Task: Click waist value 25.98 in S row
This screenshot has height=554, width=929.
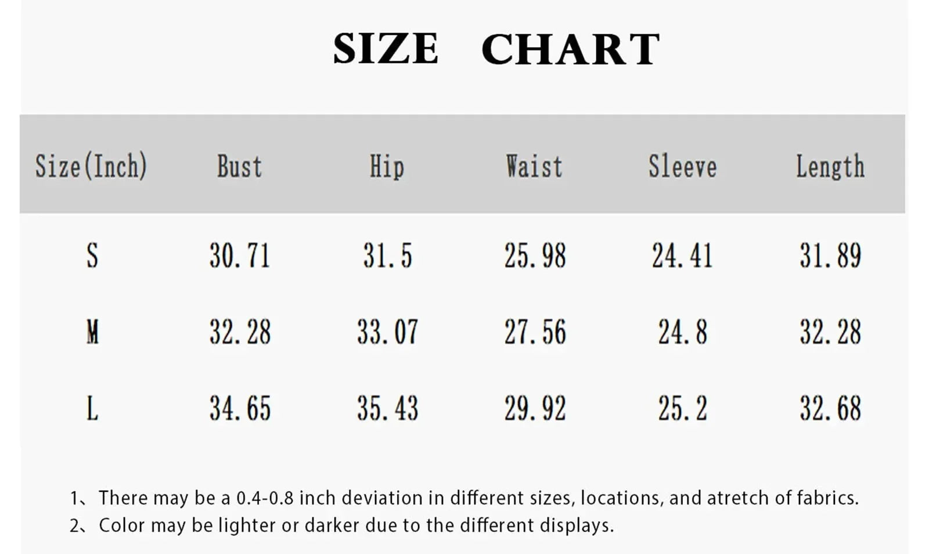Action: tap(535, 256)
